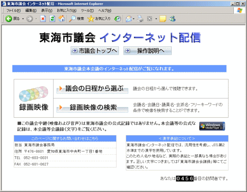This screenshot has width=247, height=192.
Task: Click the green Back arrow icon
Action: (x=9, y=19)
